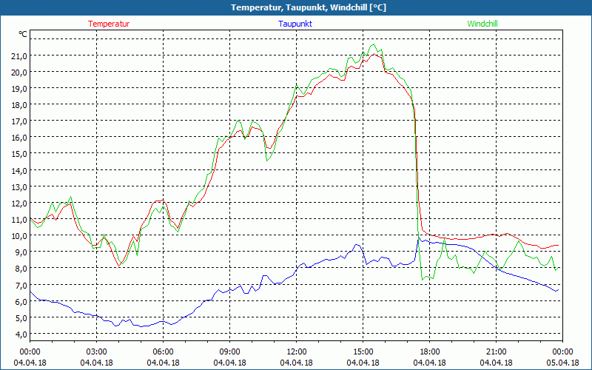Select the red Temperatur legend label
592x370 pixels.
(x=109, y=24)
